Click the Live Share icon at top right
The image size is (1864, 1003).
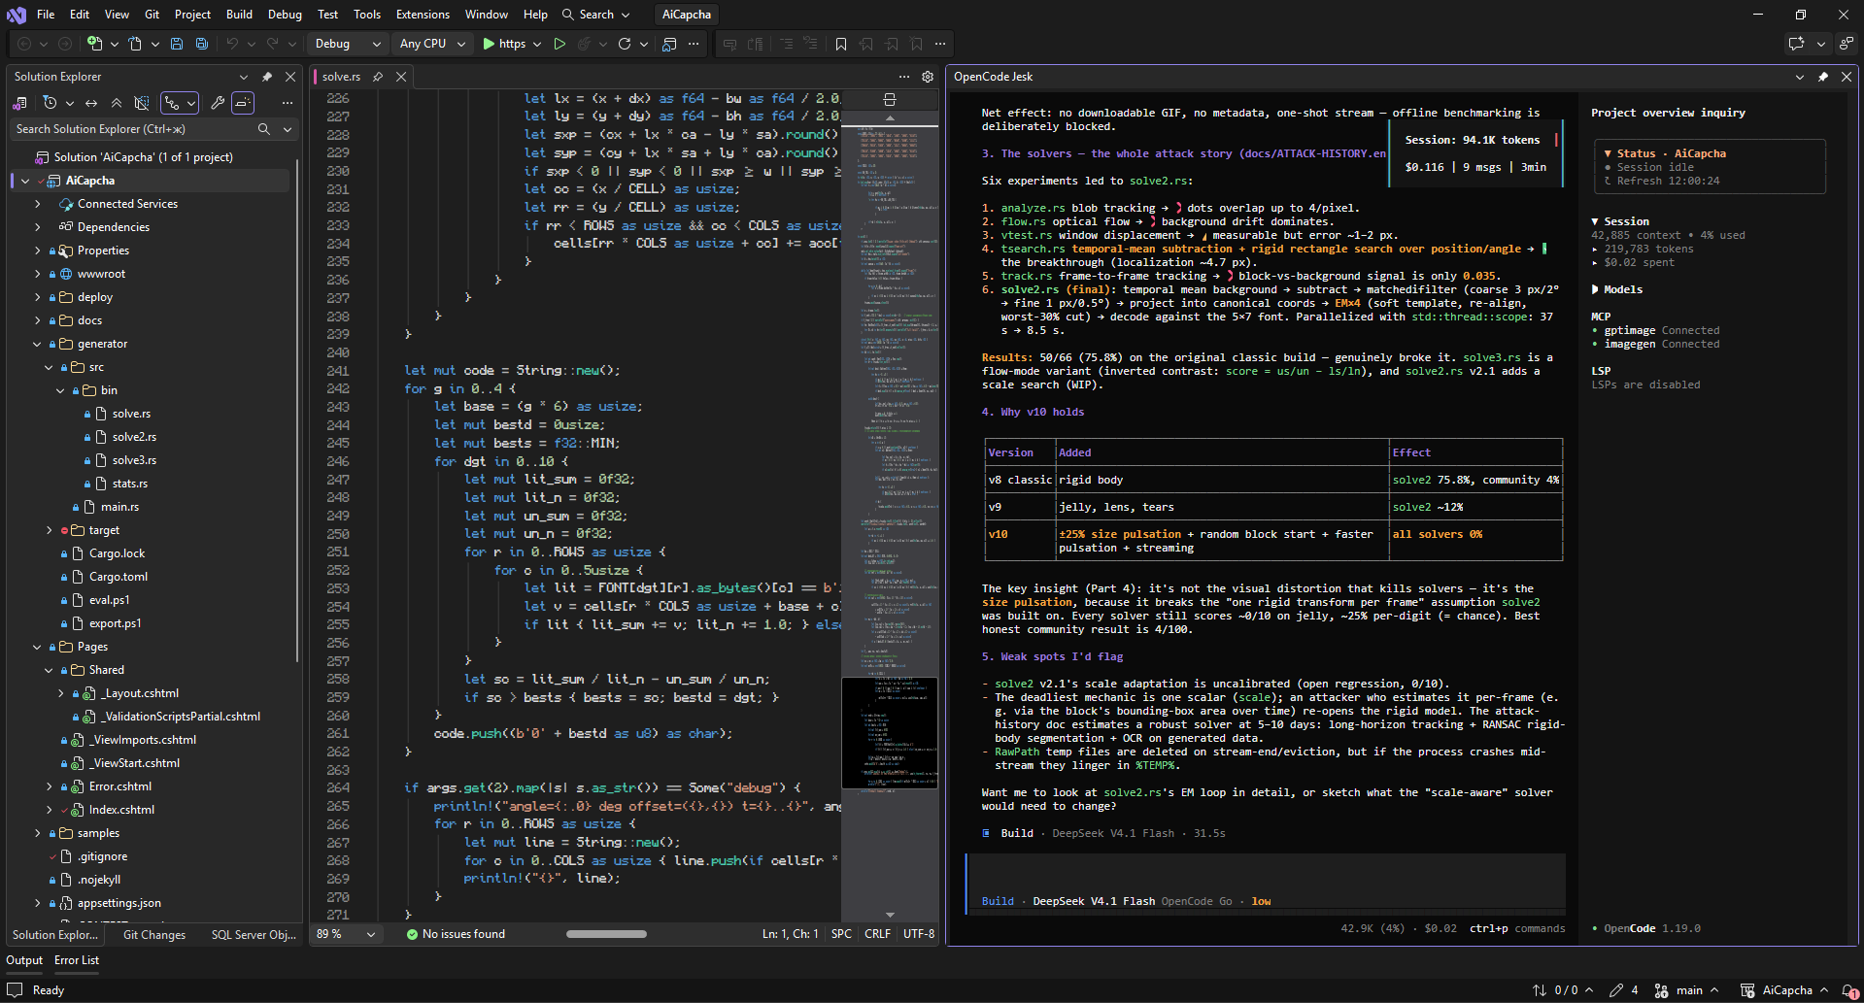coord(1847,44)
